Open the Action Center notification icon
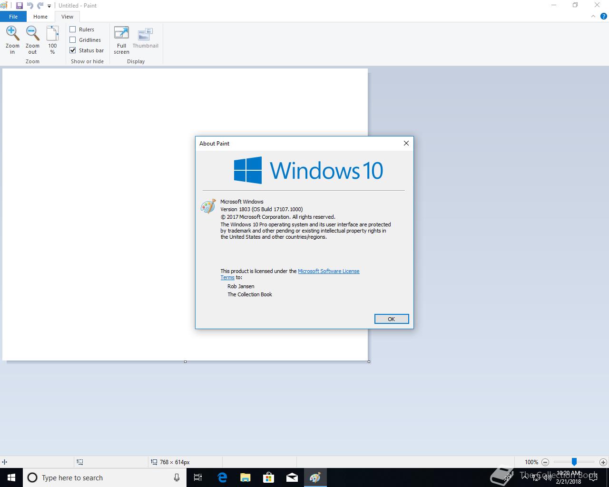Image resolution: width=609 pixels, height=487 pixels. click(x=593, y=477)
